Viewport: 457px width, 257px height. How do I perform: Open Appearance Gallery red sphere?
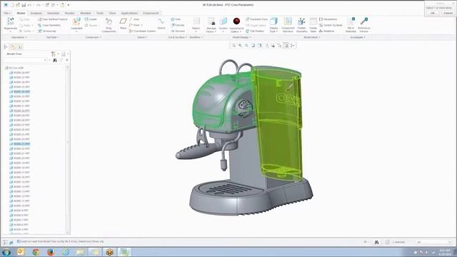236,21
